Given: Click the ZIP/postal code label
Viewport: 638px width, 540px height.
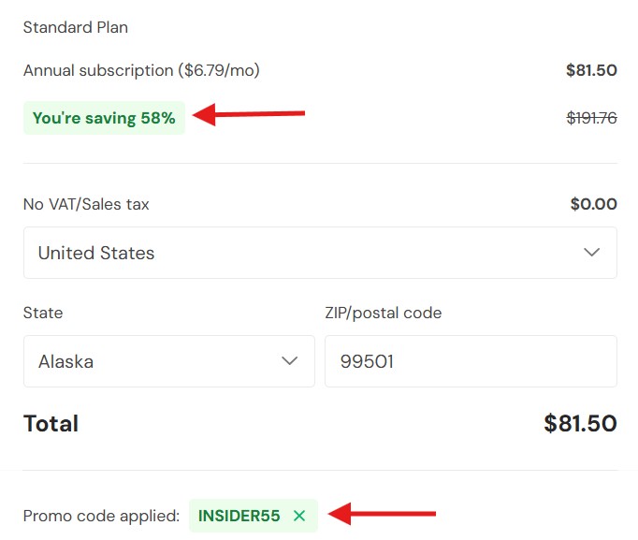Looking at the screenshot, I should point(383,313).
